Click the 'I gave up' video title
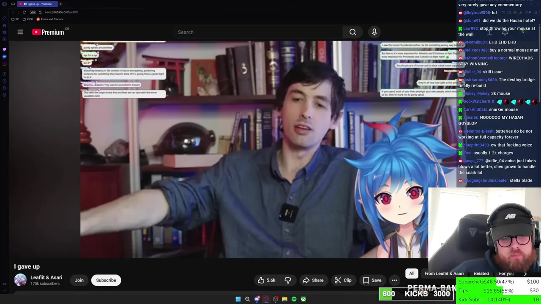 27,266
